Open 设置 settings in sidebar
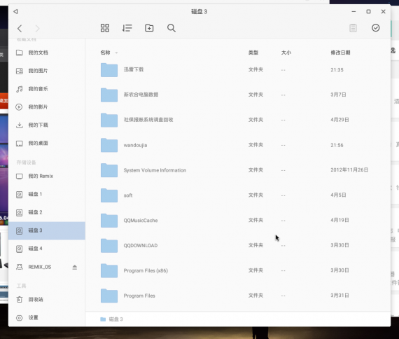 point(47,317)
